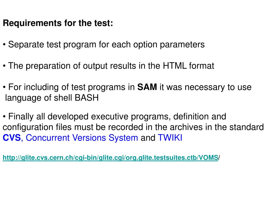Click the Finally all developed executive line
The image size is (266, 200).
(x=115, y=117)
